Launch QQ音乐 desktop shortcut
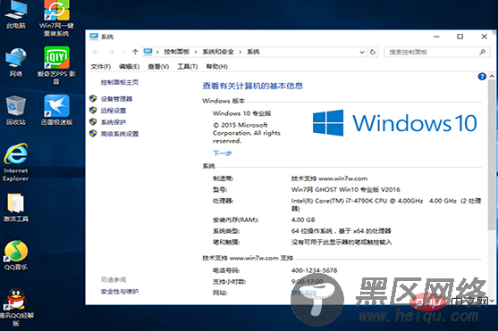The height and width of the screenshot is (331, 498). [x=16, y=255]
